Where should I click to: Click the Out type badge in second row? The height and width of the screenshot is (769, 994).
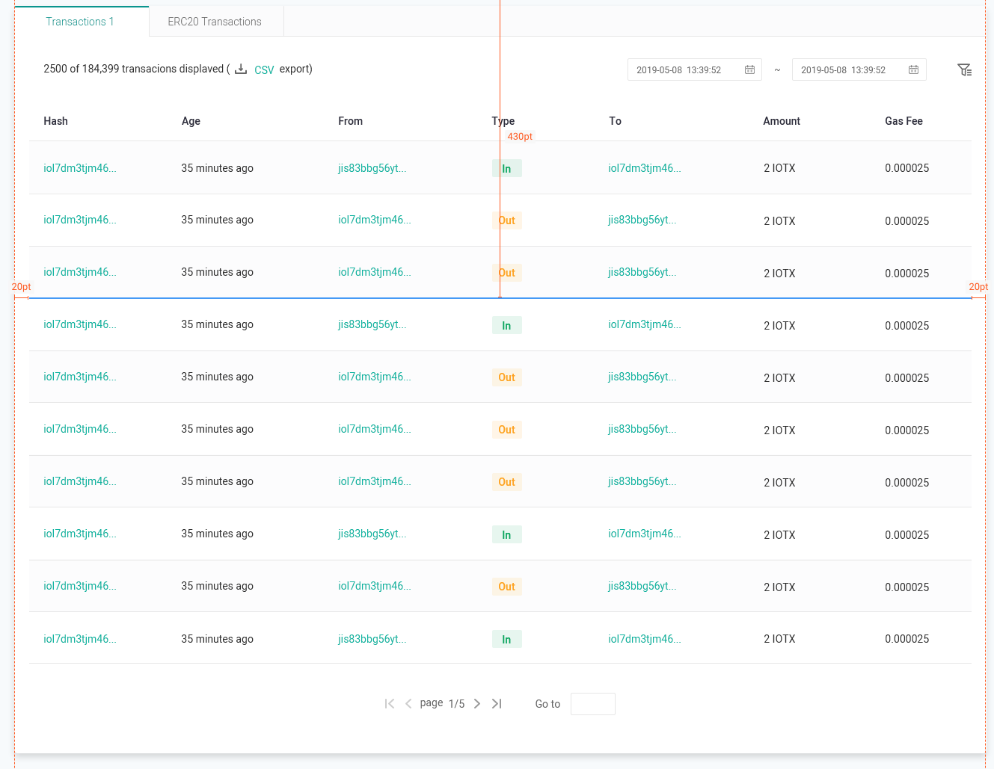pos(506,220)
